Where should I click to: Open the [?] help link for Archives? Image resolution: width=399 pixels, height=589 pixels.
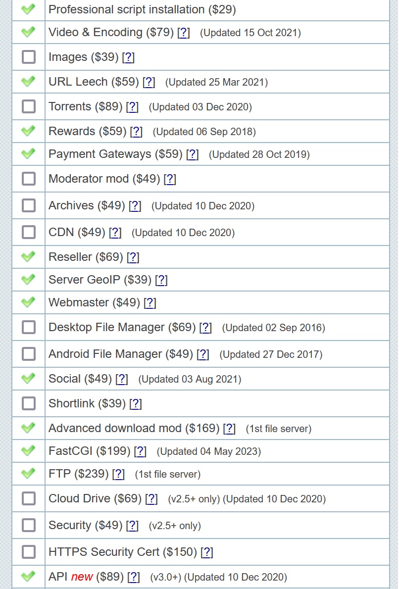135,206
